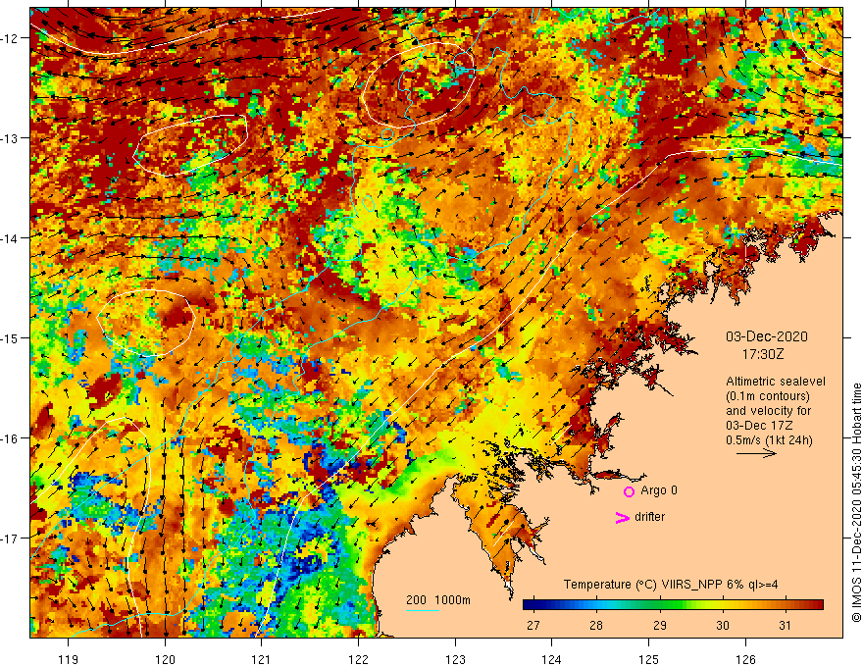Click the color bar tick label 27

point(533,626)
